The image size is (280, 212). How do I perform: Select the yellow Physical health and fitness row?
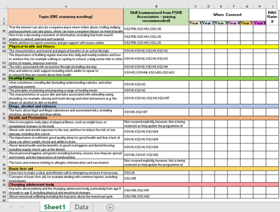pyautogui.click(x=143, y=46)
